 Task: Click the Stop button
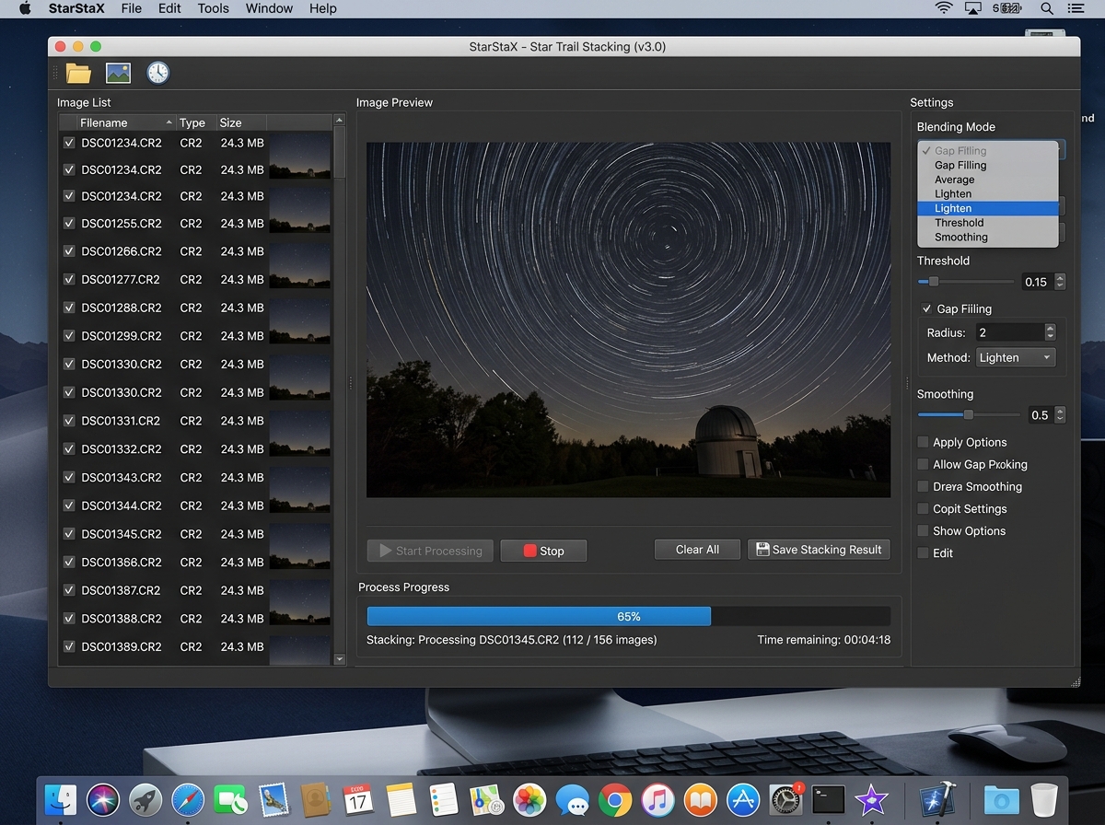[x=543, y=551]
